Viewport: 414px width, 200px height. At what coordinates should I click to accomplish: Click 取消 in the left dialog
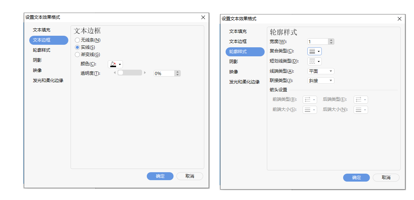tap(189, 176)
